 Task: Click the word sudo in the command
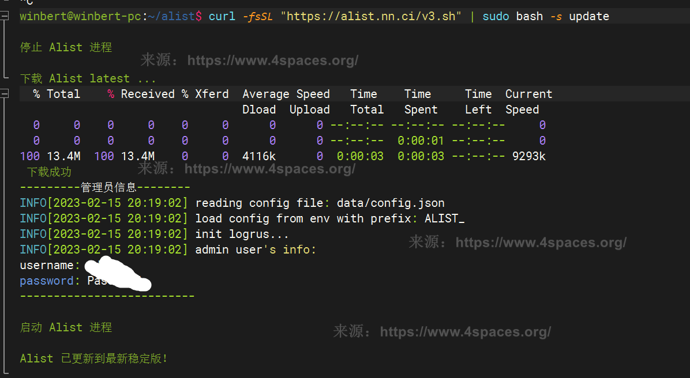[496, 16]
